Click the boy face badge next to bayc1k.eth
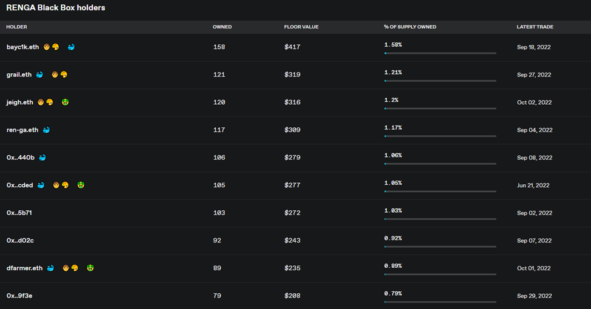The image size is (591, 309). point(46,47)
